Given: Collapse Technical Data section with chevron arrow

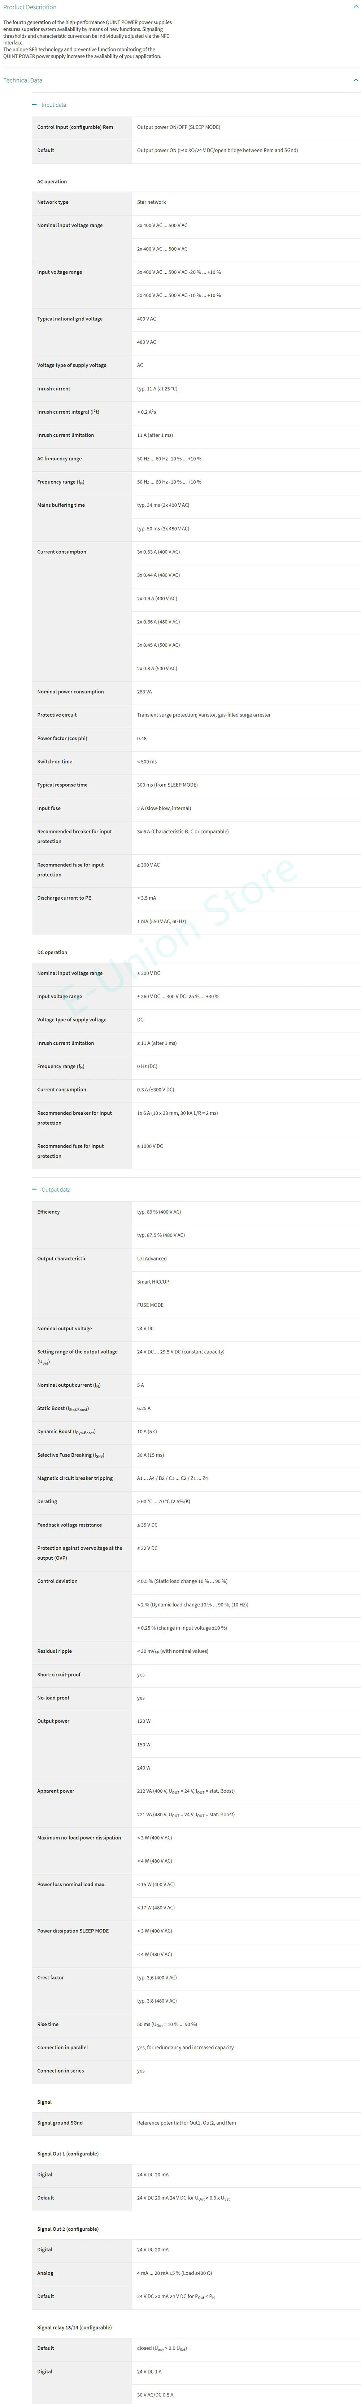Looking at the screenshot, I should pos(355,80).
